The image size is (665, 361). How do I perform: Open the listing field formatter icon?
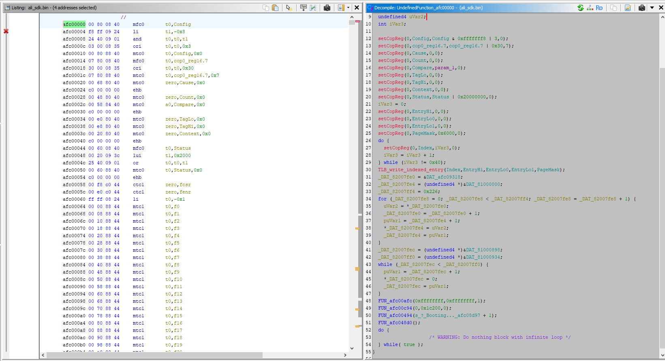point(303,8)
